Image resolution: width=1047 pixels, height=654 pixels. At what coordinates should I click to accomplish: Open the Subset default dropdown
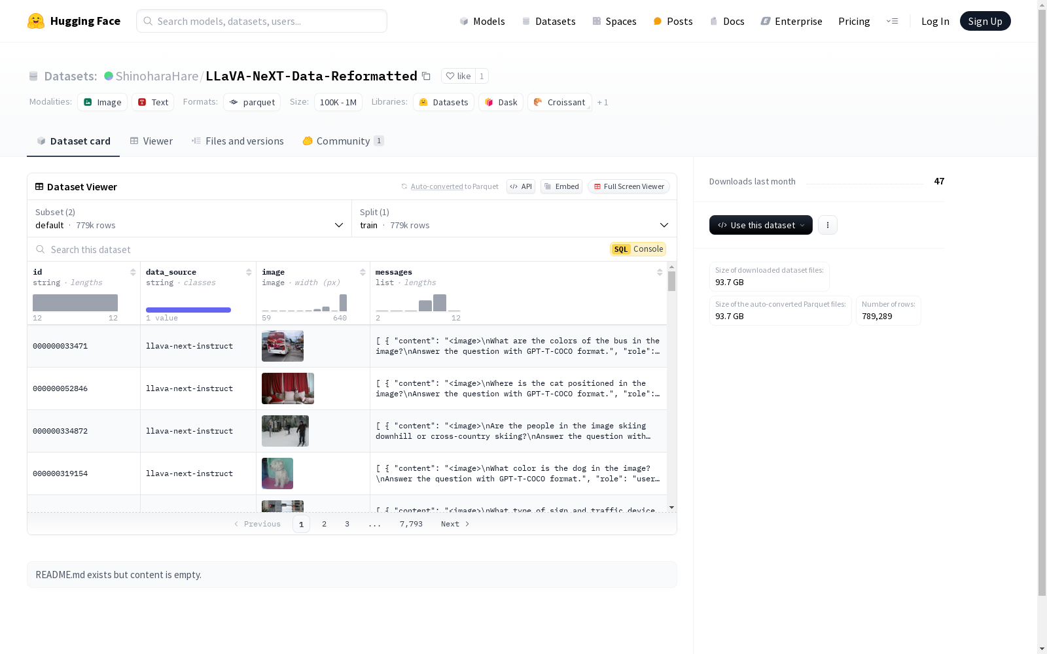pyautogui.click(x=190, y=218)
